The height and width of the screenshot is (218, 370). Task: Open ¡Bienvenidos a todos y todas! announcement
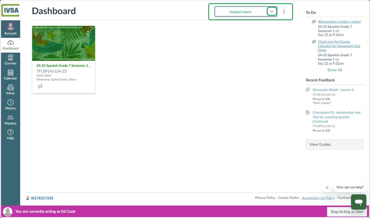coord(339,22)
